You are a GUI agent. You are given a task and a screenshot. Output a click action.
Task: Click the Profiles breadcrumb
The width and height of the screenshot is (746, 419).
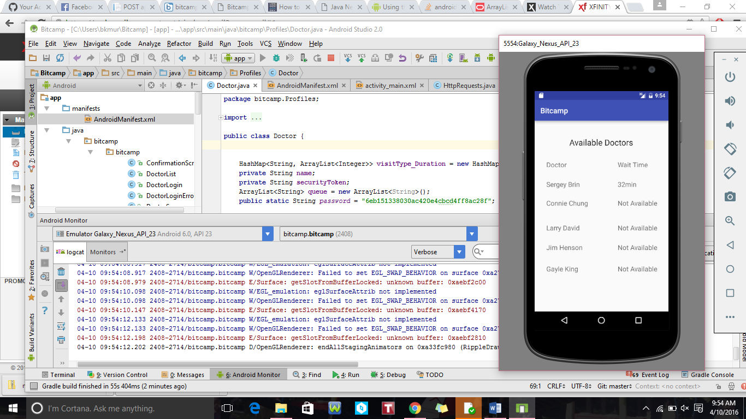(x=245, y=73)
